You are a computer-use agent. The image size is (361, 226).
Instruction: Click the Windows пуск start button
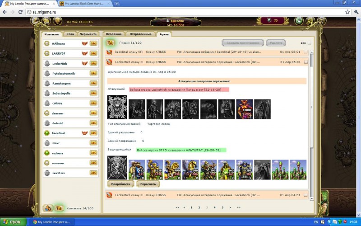[x=14, y=222]
